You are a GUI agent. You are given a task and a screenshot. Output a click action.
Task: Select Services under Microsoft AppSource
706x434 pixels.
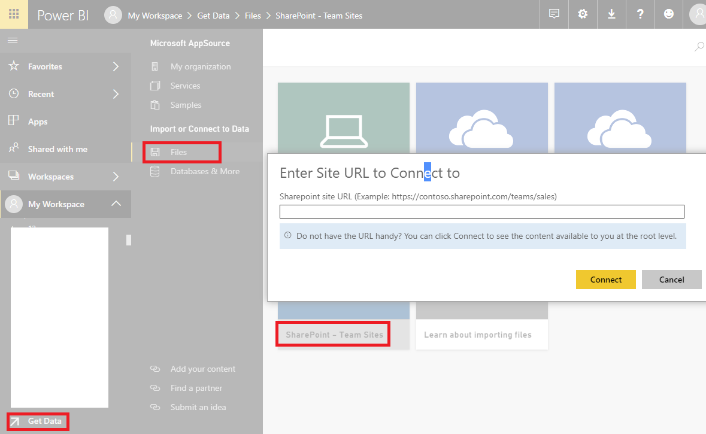[185, 86]
